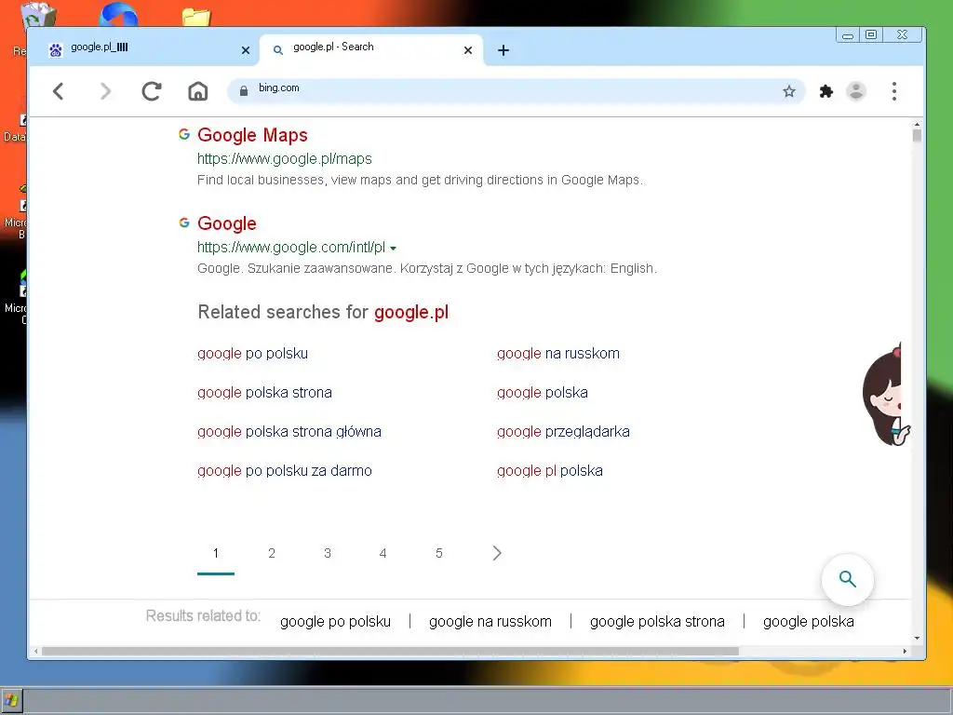
Task: Click footer link google polska strona
Action: 657,621
